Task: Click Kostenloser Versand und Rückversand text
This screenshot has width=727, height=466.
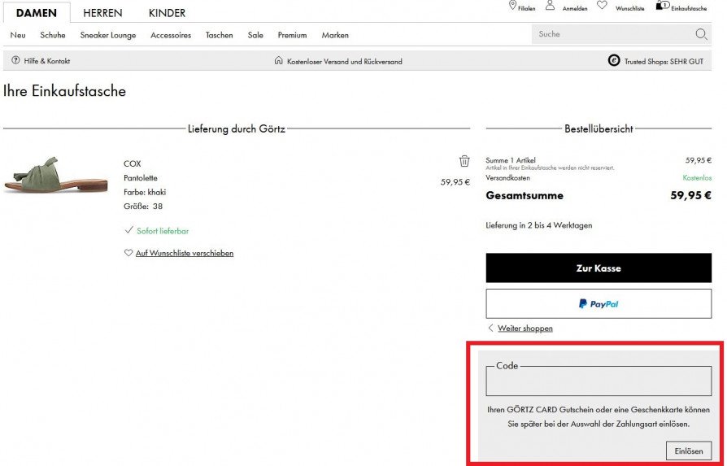Action: (345, 61)
